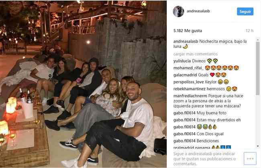Open andreasalasb username in caption

coord(186,41)
